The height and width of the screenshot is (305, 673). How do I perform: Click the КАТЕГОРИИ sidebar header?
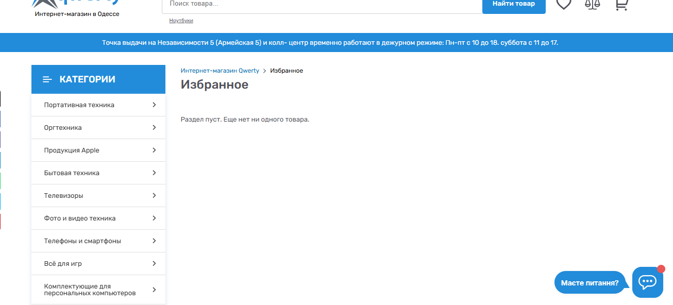(98, 79)
